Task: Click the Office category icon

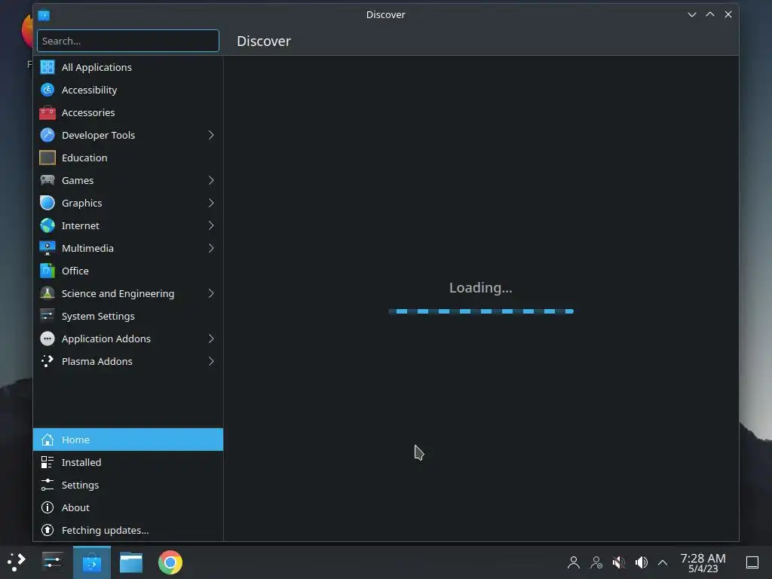Action: click(x=47, y=271)
